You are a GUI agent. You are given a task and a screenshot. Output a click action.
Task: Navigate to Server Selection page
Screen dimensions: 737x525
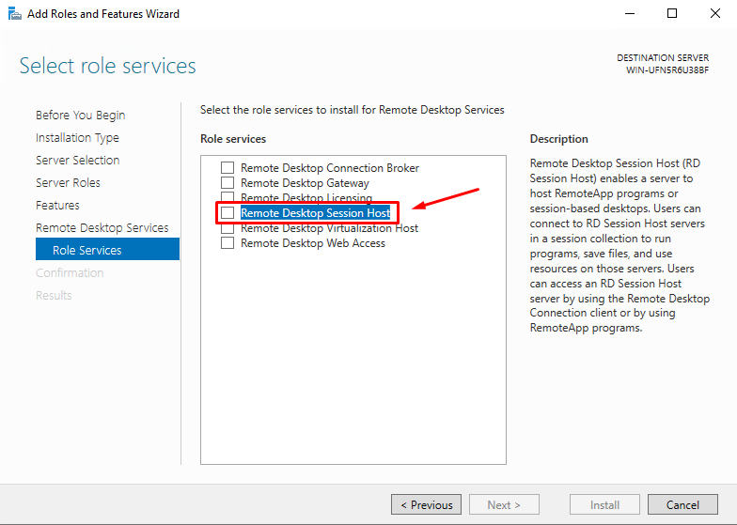click(77, 161)
